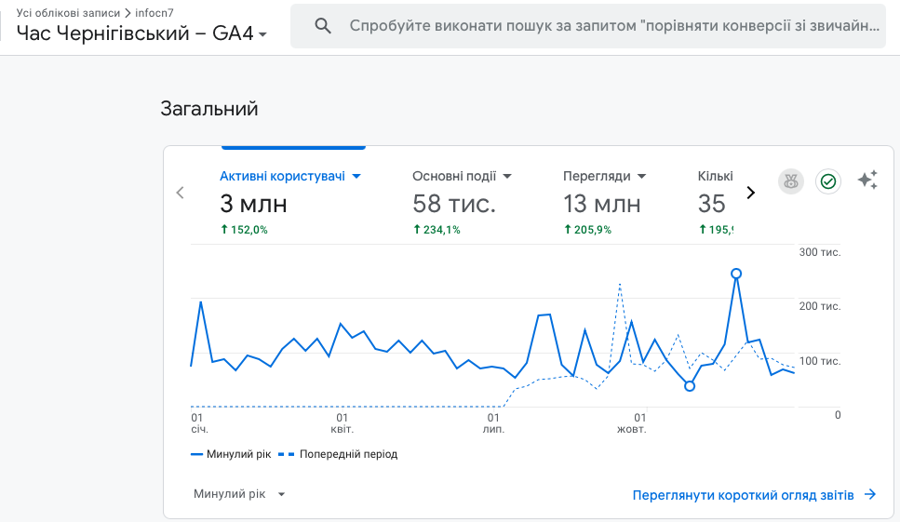Open the Insights sparkle icon

coord(867,181)
